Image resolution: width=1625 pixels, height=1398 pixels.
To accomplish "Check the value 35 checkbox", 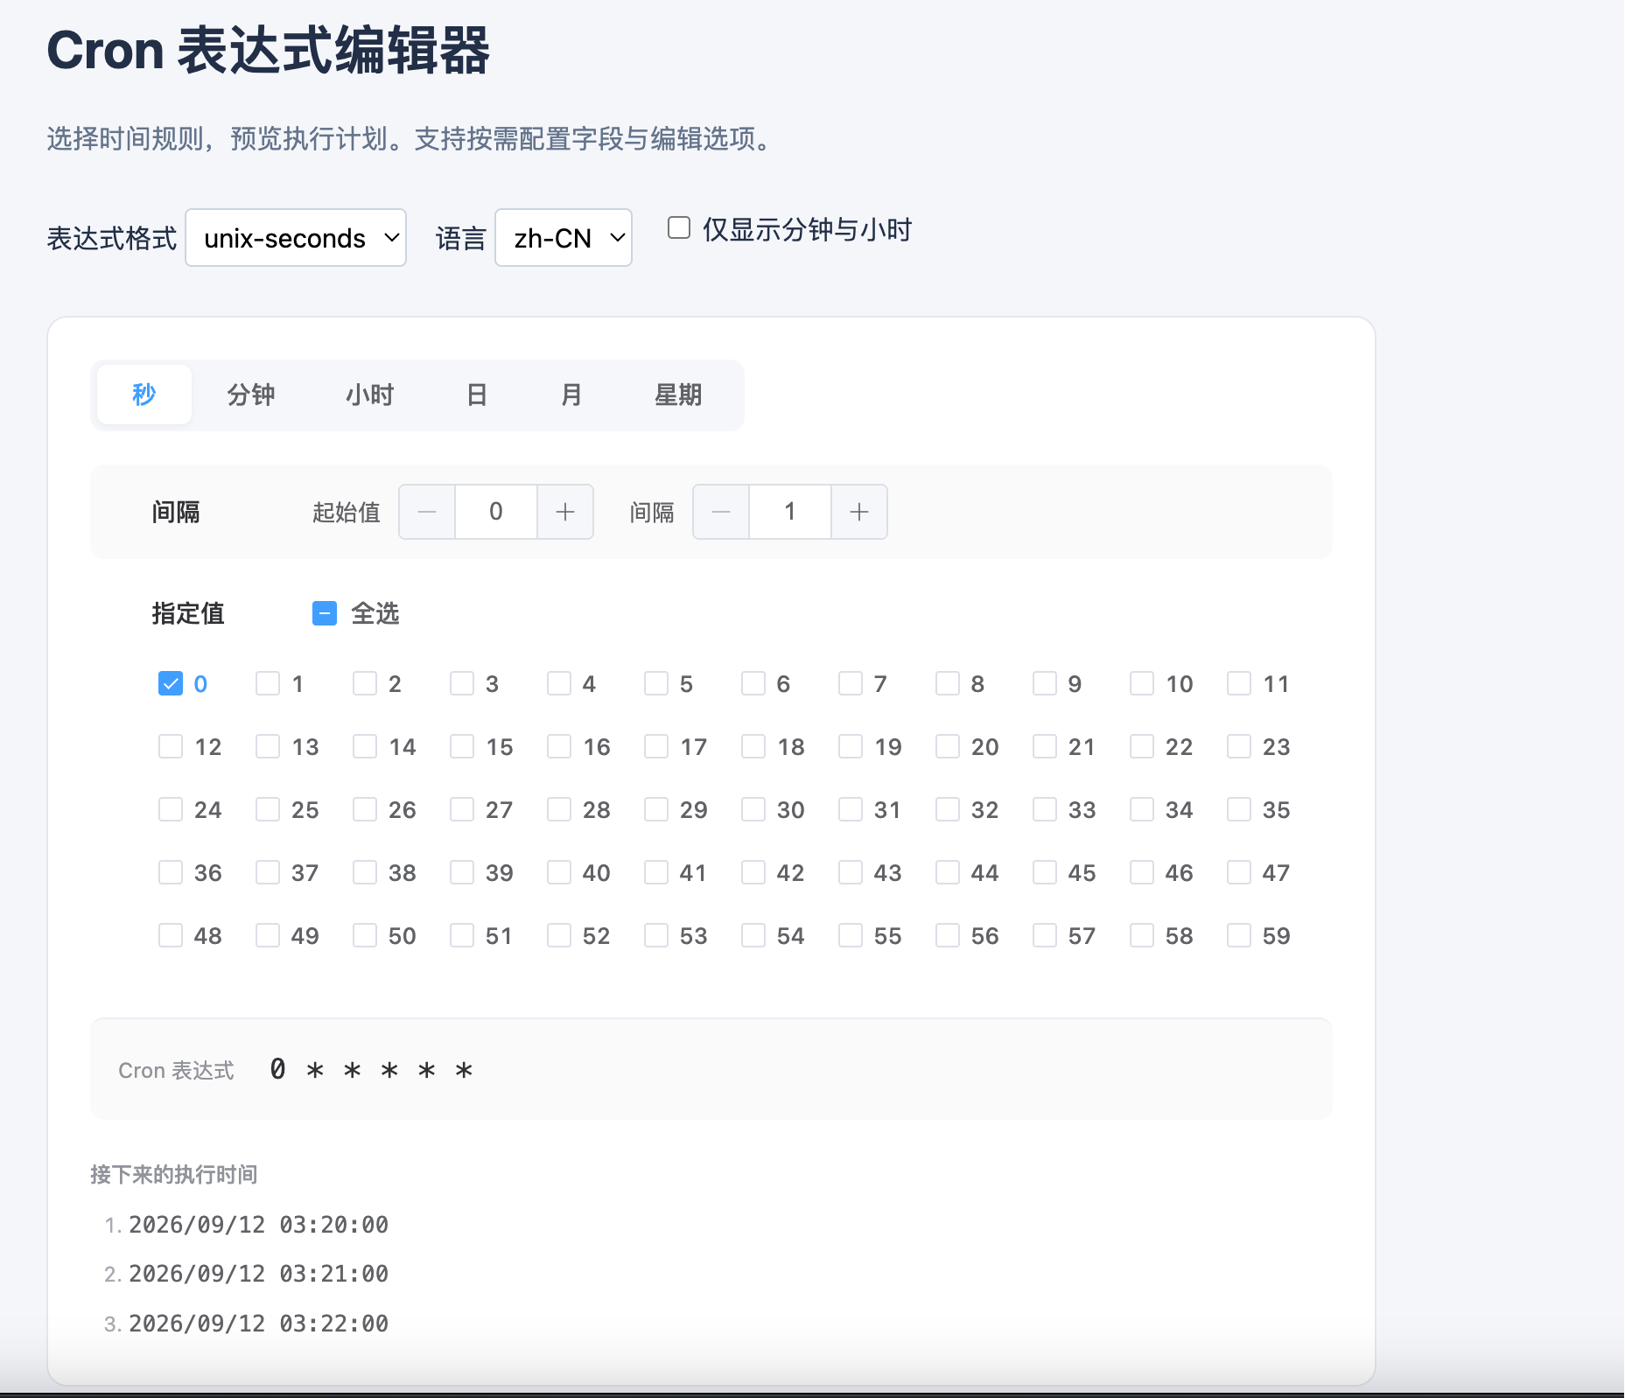I will pos(1239,809).
